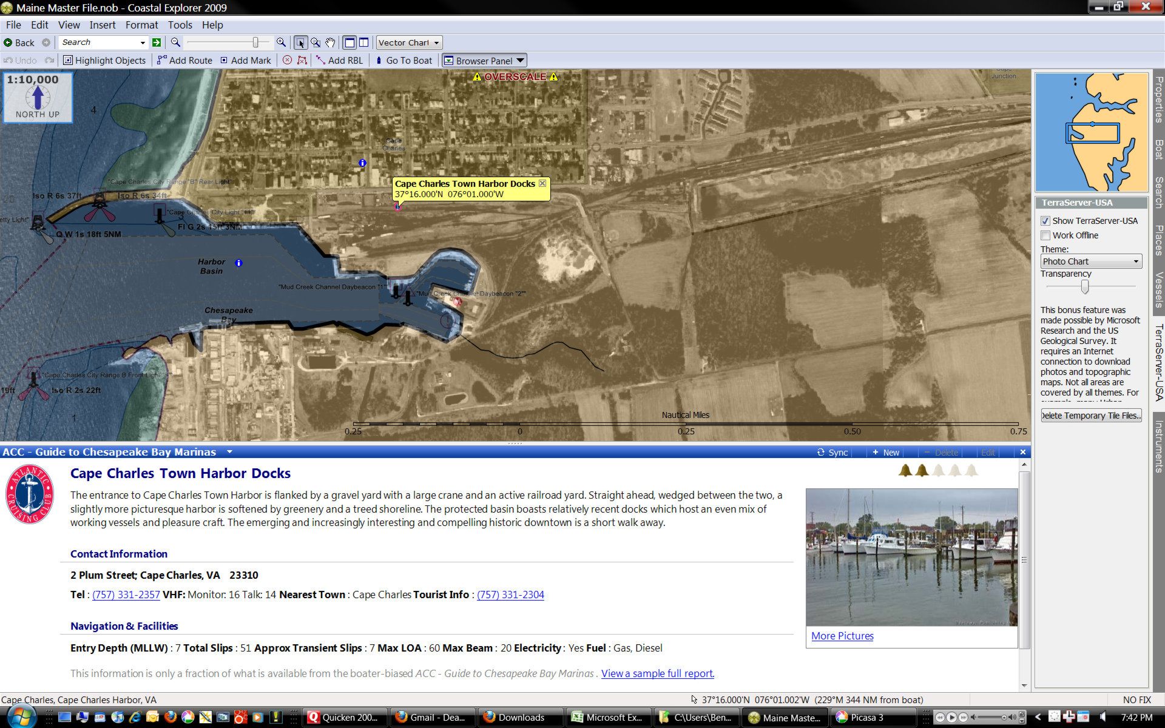Select the arrow pointer tool
Image resolution: width=1165 pixels, height=728 pixels.
(300, 42)
